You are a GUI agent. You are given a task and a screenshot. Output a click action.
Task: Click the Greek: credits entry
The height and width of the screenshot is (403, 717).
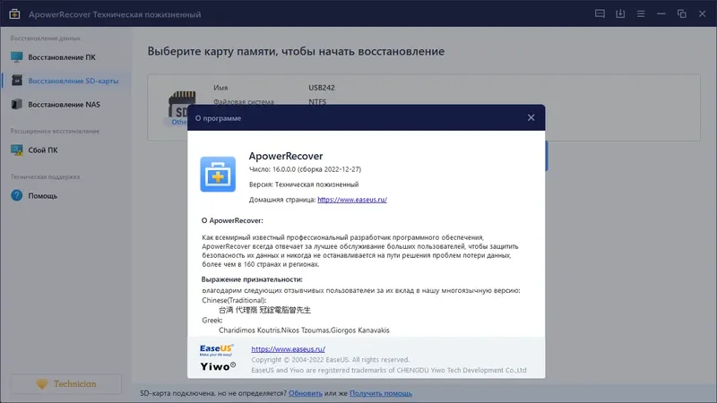[x=212, y=321]
